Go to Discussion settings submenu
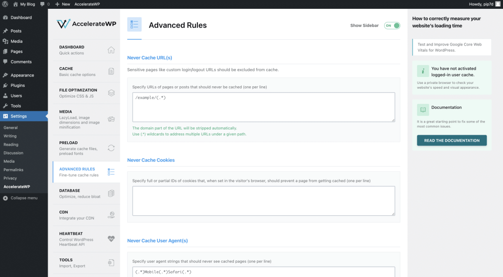 tap(13, 153)
